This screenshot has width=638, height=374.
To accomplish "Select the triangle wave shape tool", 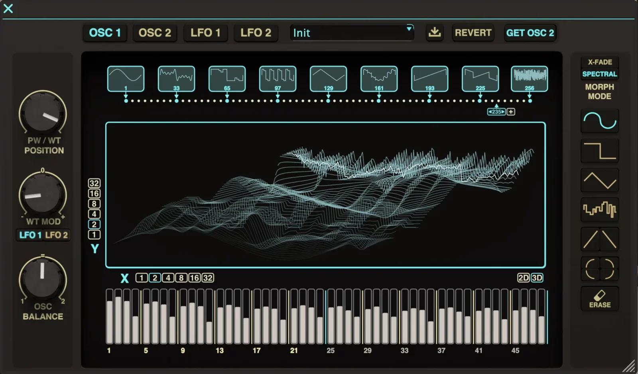I will [x=600, y=180].
